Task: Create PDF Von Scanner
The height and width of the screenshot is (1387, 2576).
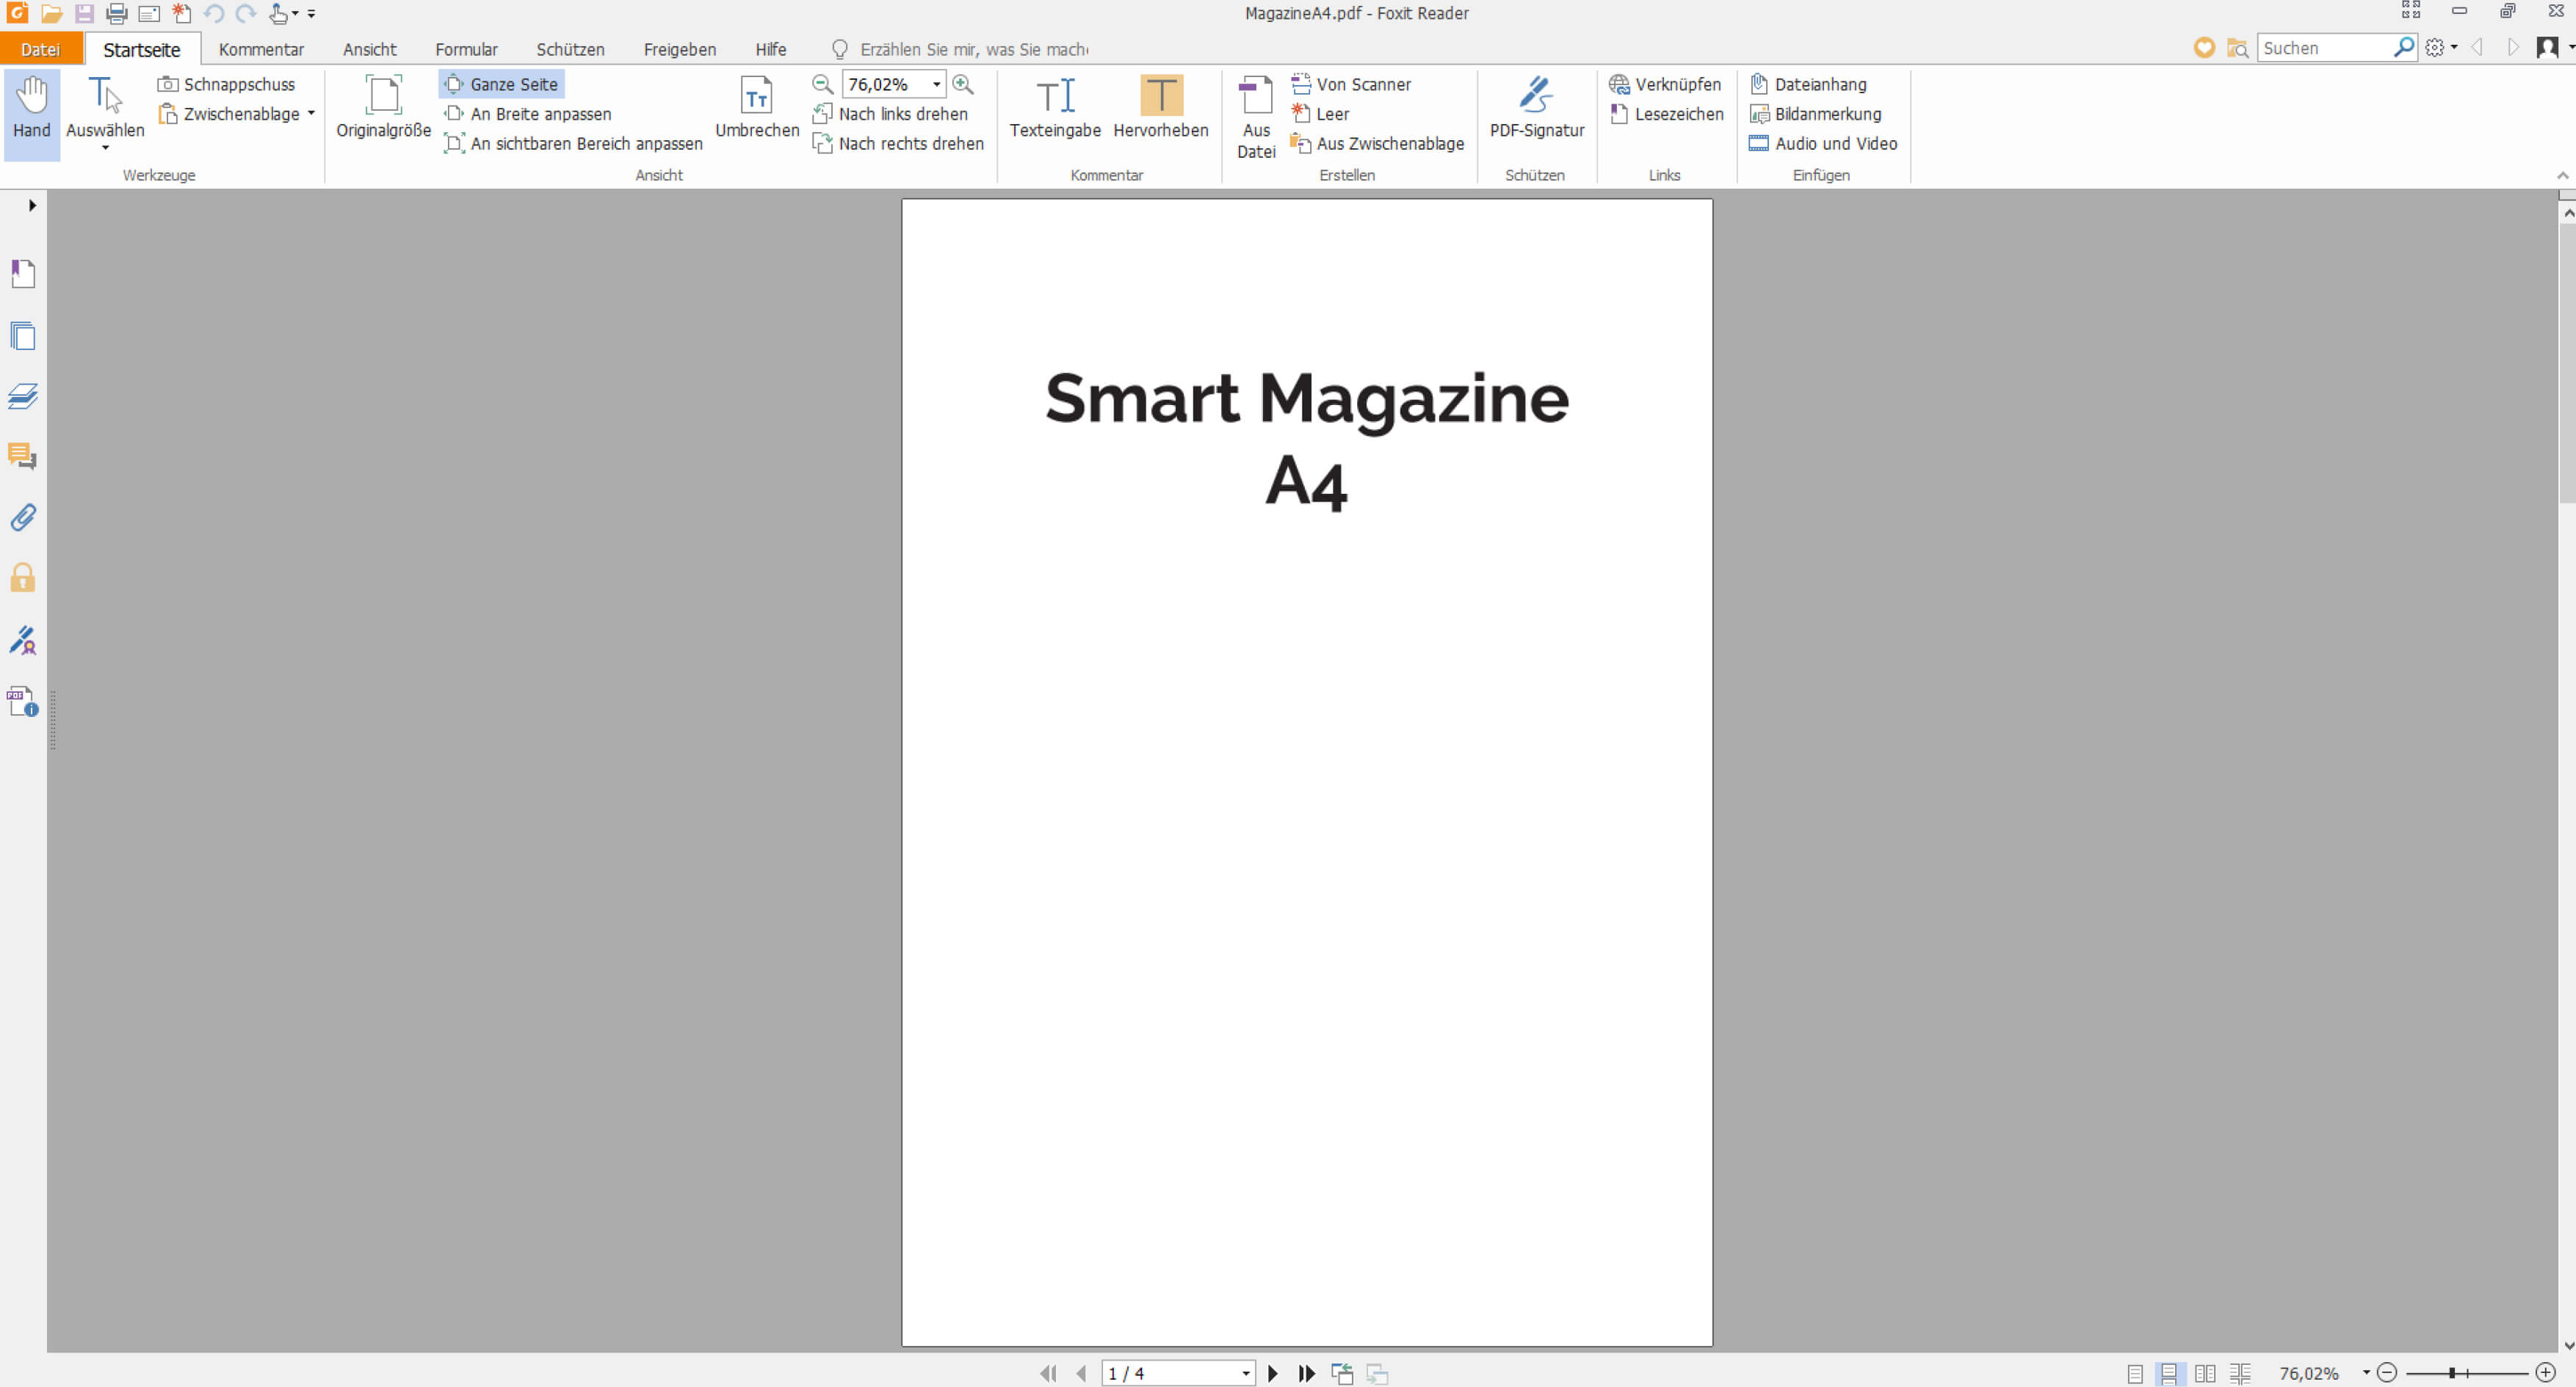Action: coord(1351,84)
